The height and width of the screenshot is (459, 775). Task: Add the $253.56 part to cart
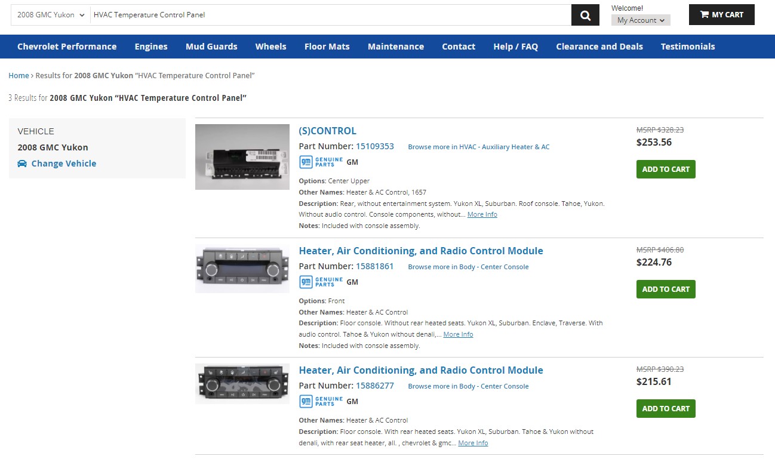tap(666, 170)
